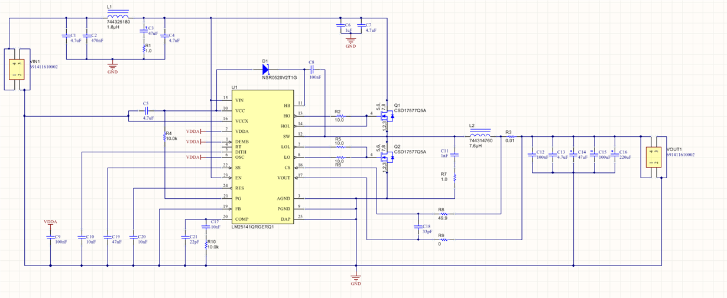The width and height of the screenshot is (727, 298).
Task: Select the C15 100nF output capacitor
Action: tap(593, 156)
